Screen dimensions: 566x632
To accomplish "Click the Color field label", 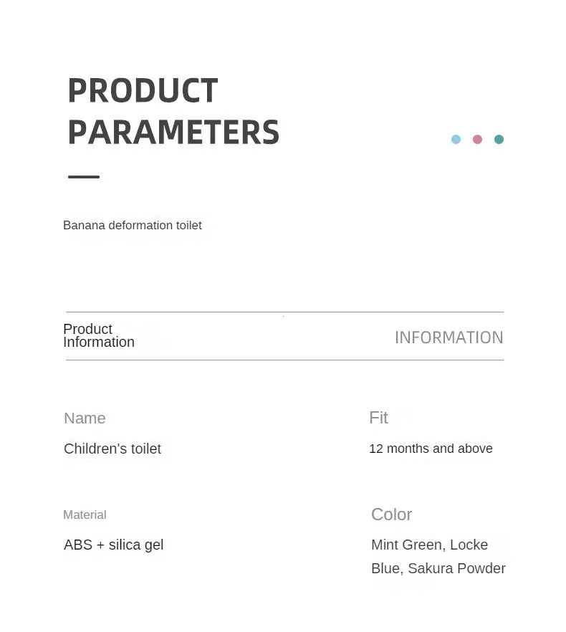I will 391,514.
